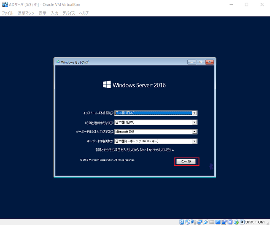The height and width of the screenshot is (225, 270).
Task: Maximize the VirtualBox window
Action: pyautogui.click(x=246, y=5)
